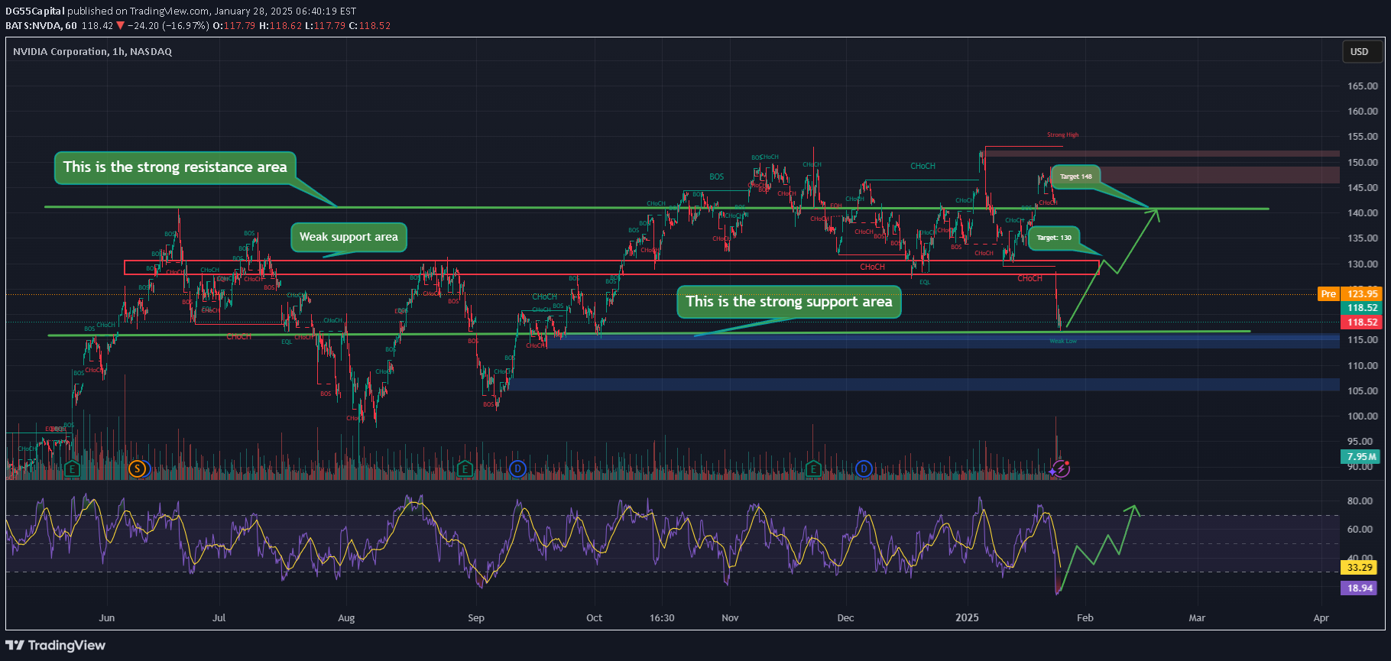
Task: Click the Jun label on time axis
Action: pos(107,617)
